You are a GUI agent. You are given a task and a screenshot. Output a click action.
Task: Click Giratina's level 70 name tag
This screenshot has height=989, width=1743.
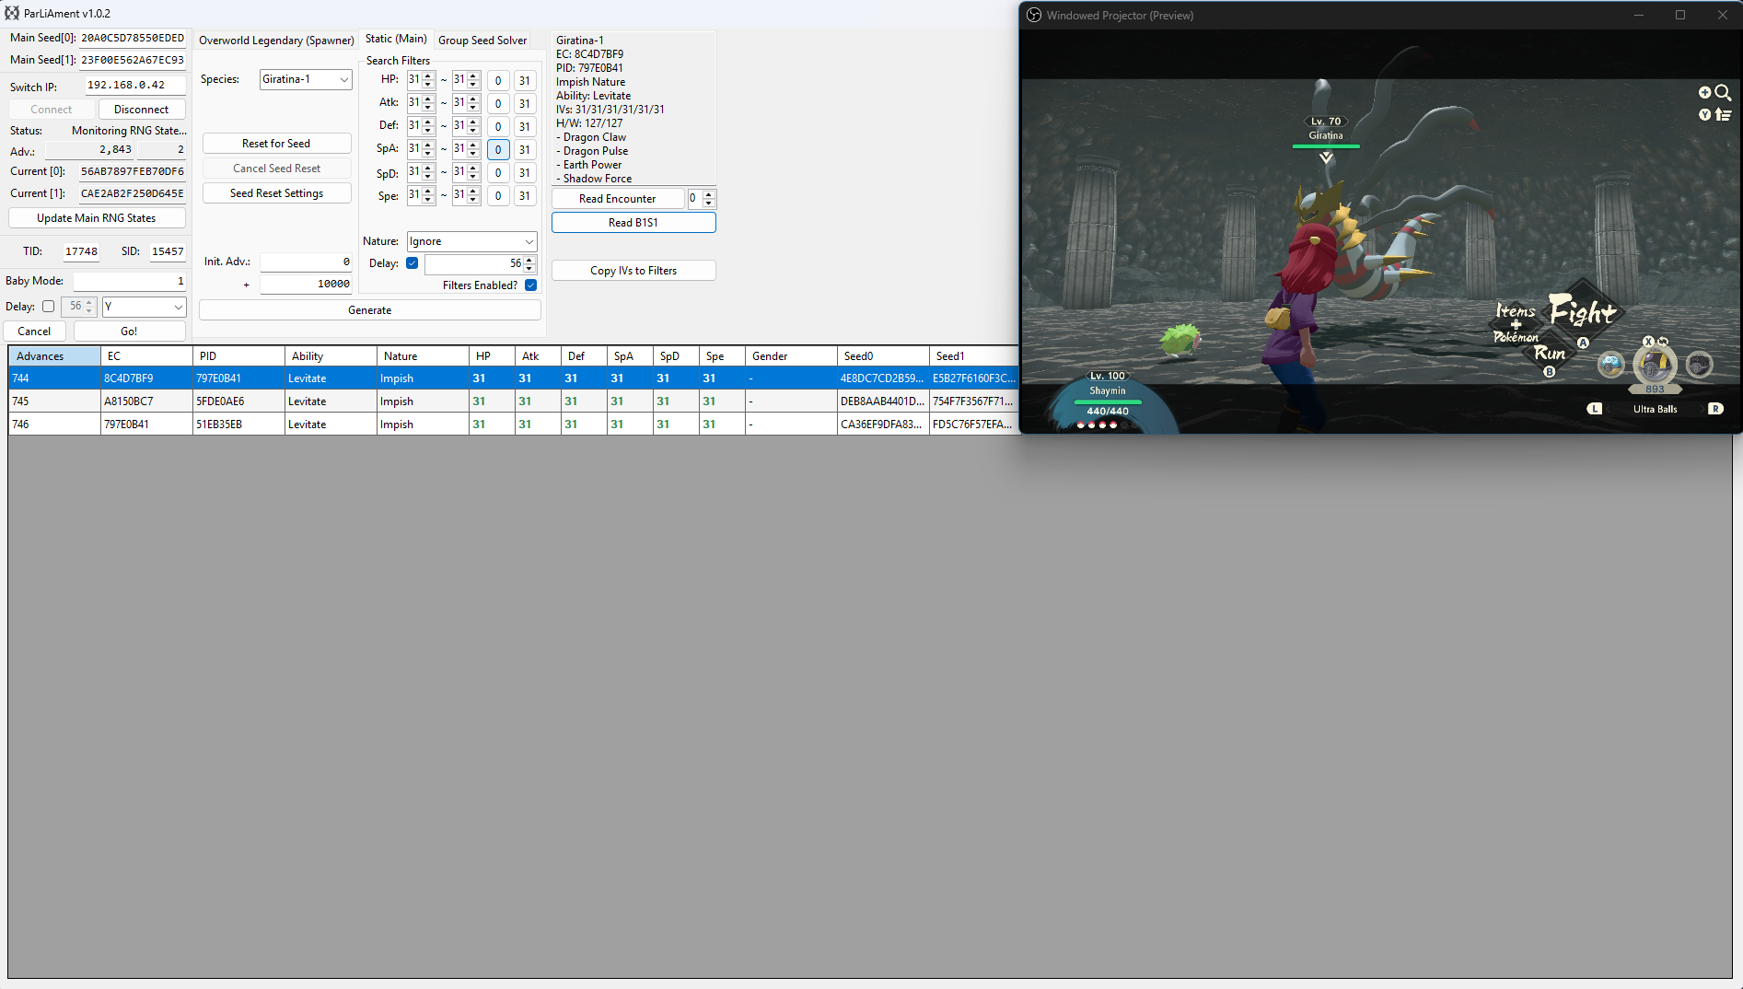[x=1326, y=128]
